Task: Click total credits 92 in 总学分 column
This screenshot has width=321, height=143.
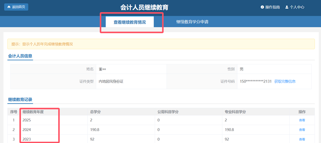Action: 92,139
